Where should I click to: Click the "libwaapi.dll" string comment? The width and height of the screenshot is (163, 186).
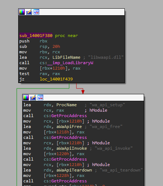(106, 57)
